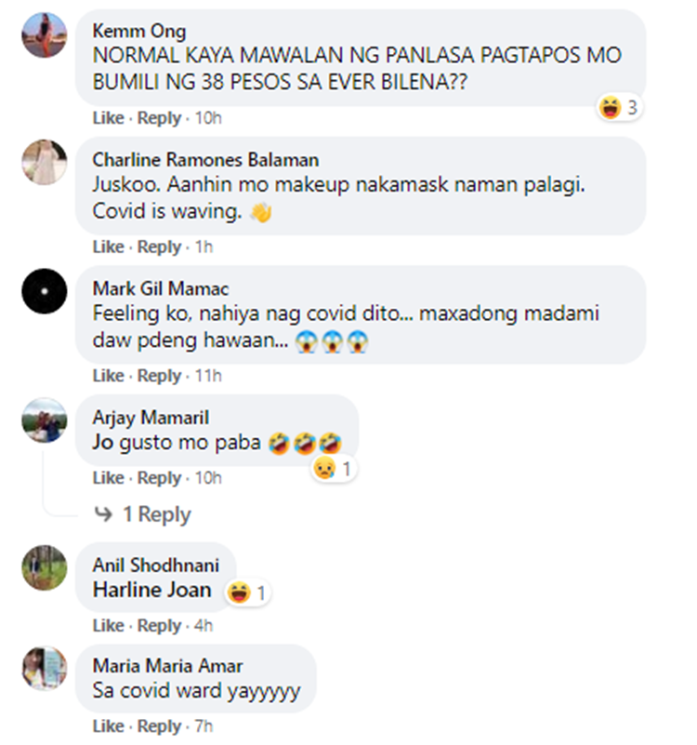Like Kemm Ong's comment
This screenshot has width=697, height=745.
[108, 118]
